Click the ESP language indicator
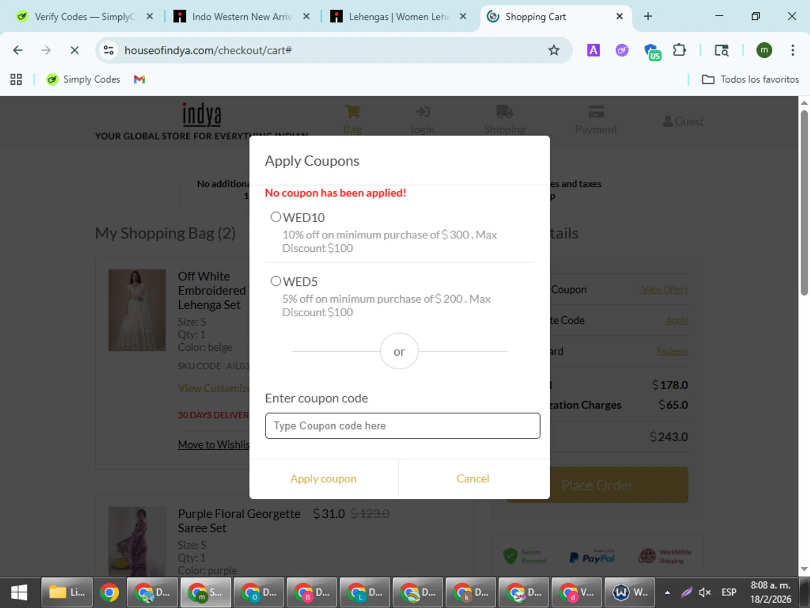 click(x=729, y=593)
